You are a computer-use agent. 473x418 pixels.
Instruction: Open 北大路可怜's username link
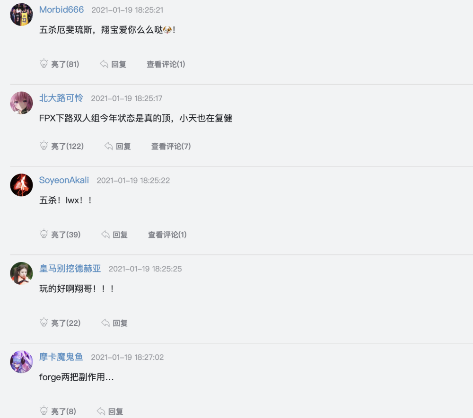(x=61, y=98)
